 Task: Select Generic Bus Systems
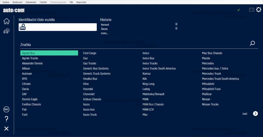point(96,68)
